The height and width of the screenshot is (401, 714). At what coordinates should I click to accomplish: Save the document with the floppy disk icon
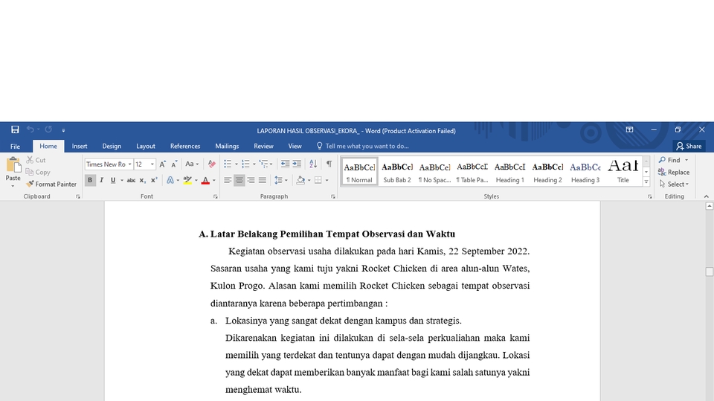(x=15, y=130)
